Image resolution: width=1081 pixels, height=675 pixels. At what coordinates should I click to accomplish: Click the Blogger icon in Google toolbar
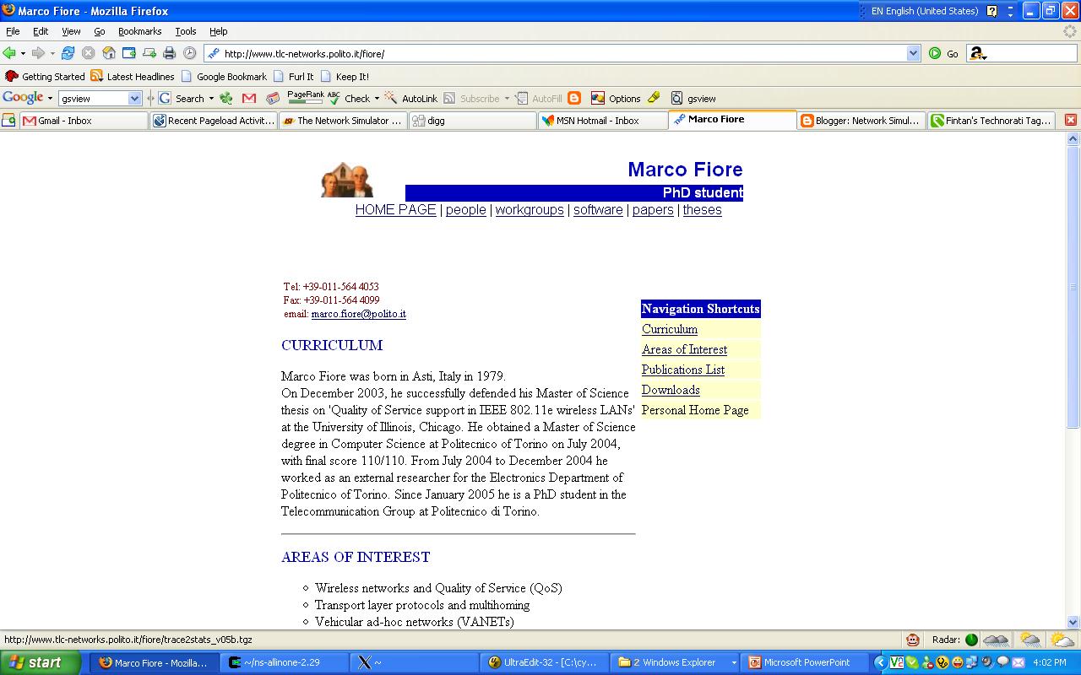pyautogui.click(x=574, y=99)
